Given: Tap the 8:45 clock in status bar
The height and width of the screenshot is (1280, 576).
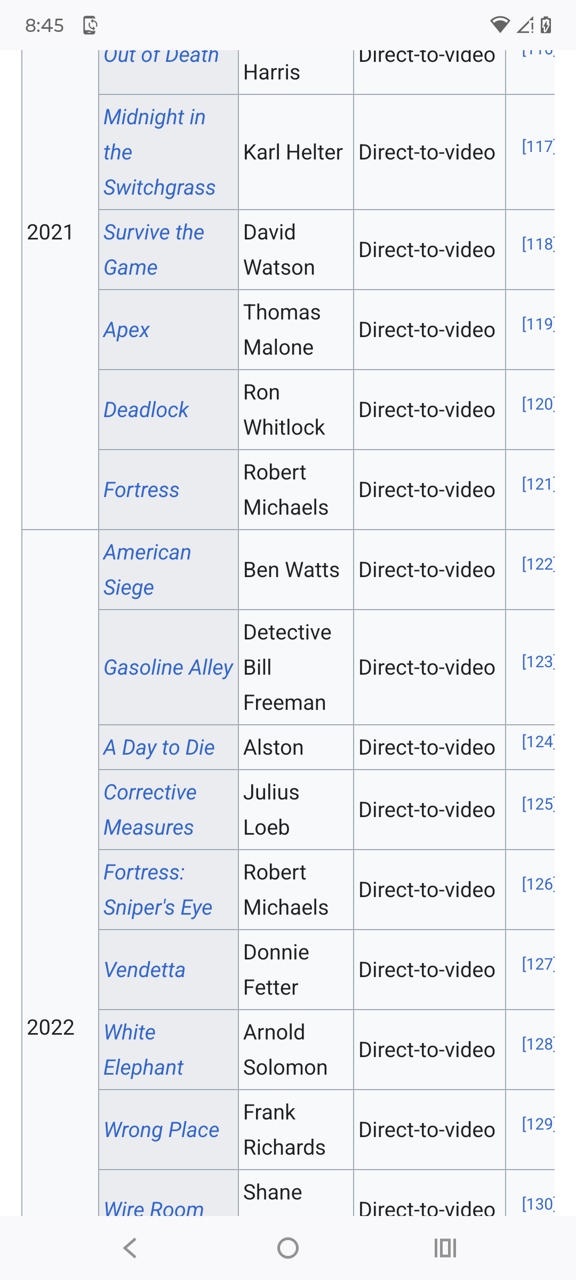Looking at the screenshot, I should pyautogui.click(x=44, y=25).
